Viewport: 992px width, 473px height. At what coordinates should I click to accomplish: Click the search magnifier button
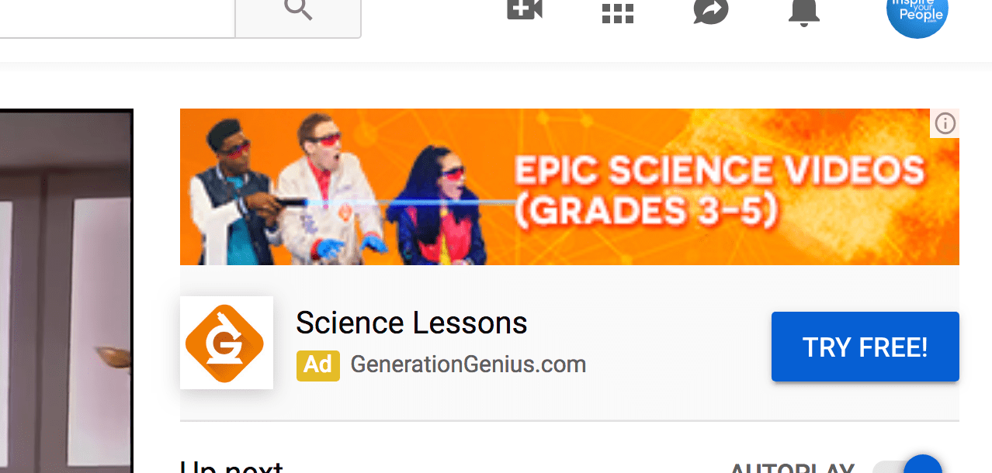pos(297,10)
